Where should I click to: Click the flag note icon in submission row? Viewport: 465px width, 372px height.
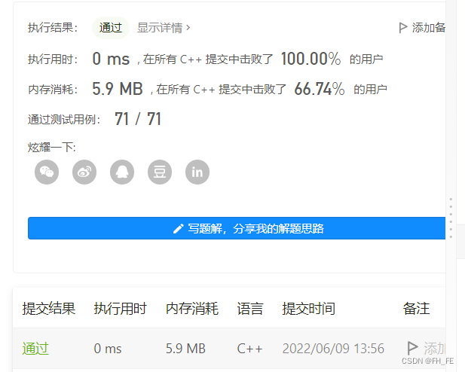[412, 348]
